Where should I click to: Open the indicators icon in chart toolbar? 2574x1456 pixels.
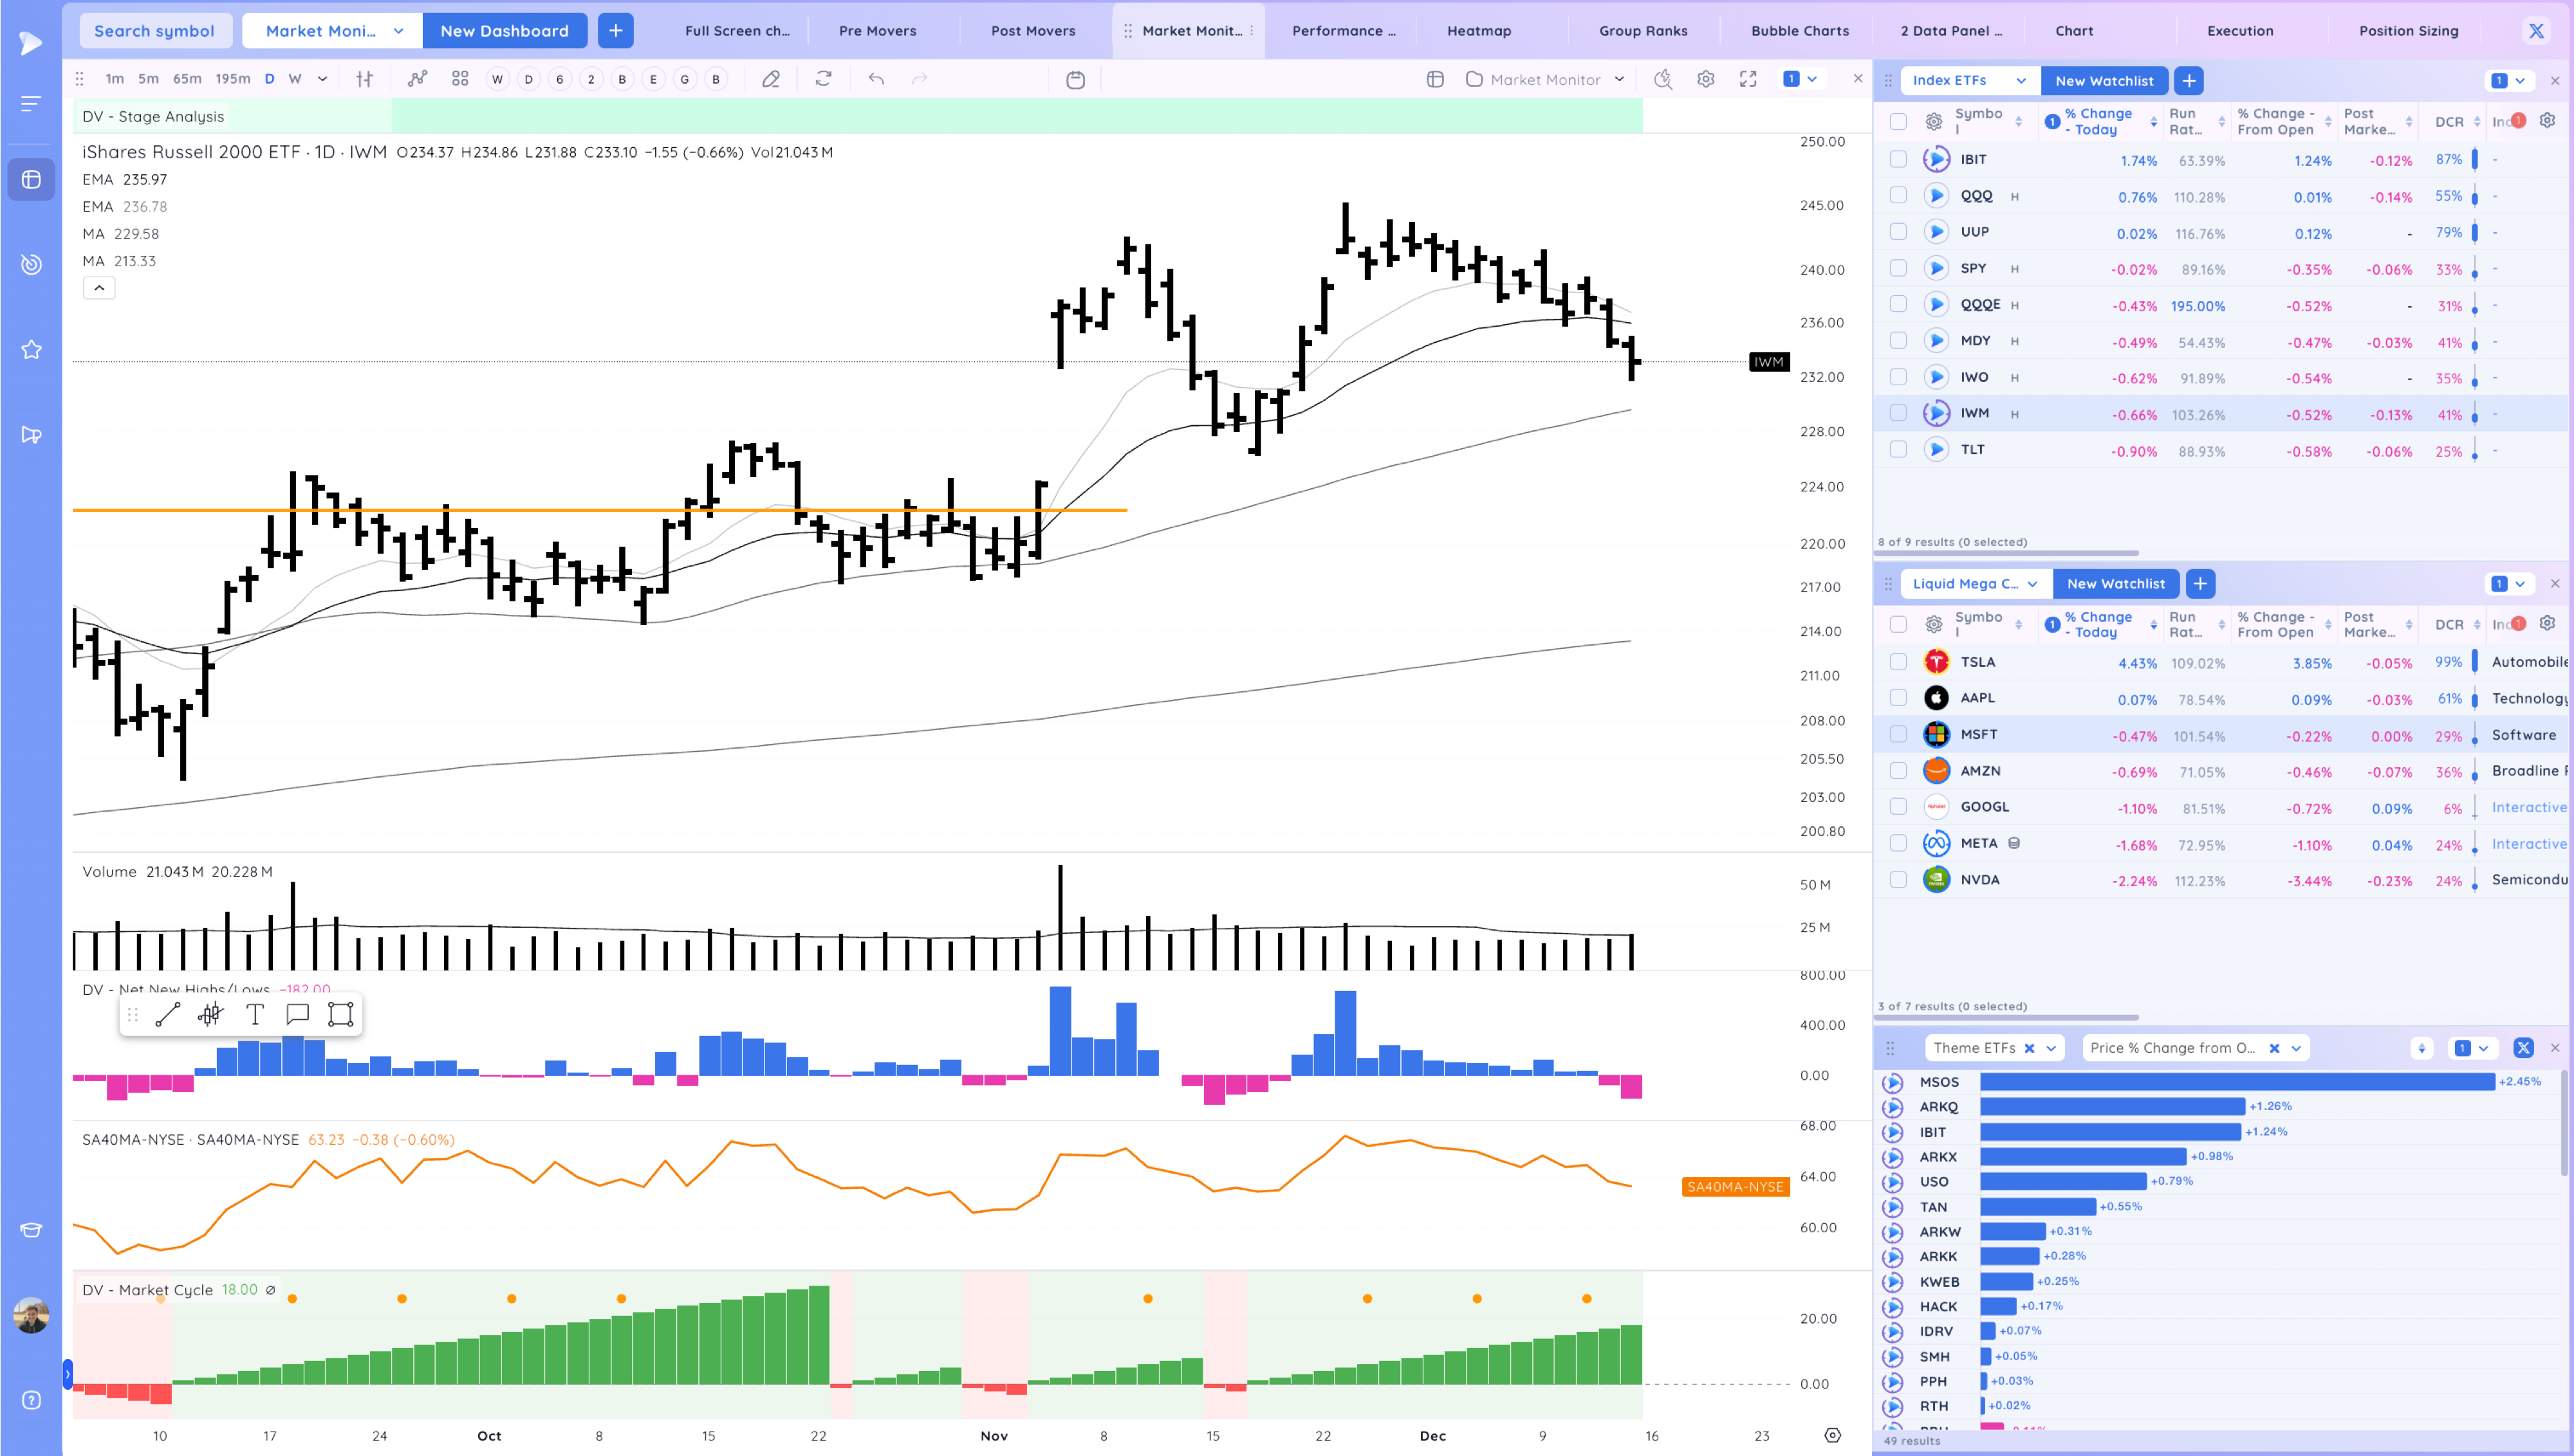(417, 79)
